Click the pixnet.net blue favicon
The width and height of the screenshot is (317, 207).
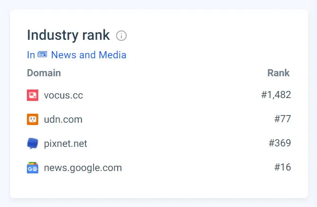click(33, 144)
